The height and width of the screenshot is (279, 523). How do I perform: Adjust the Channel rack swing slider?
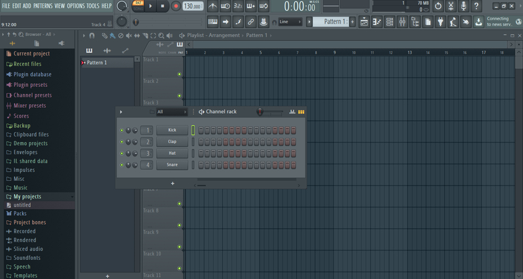(x=270, y=112)
